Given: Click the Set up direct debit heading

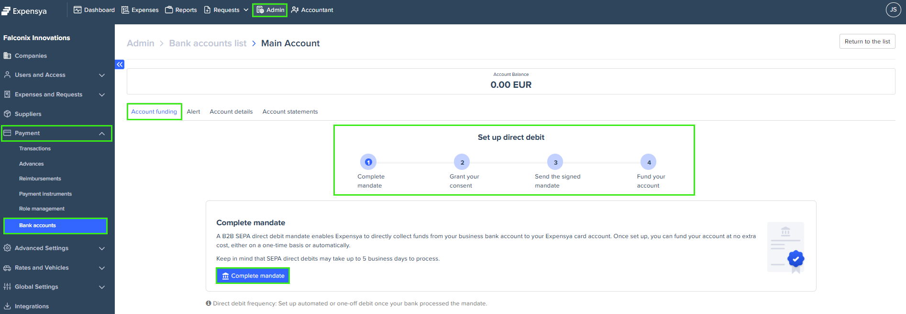Looking at the screenshot, I should tap(511, 137).
